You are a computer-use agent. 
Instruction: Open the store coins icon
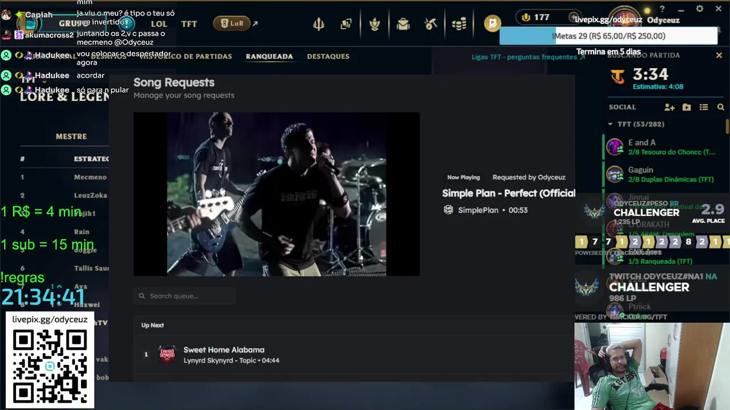(459, 24)
